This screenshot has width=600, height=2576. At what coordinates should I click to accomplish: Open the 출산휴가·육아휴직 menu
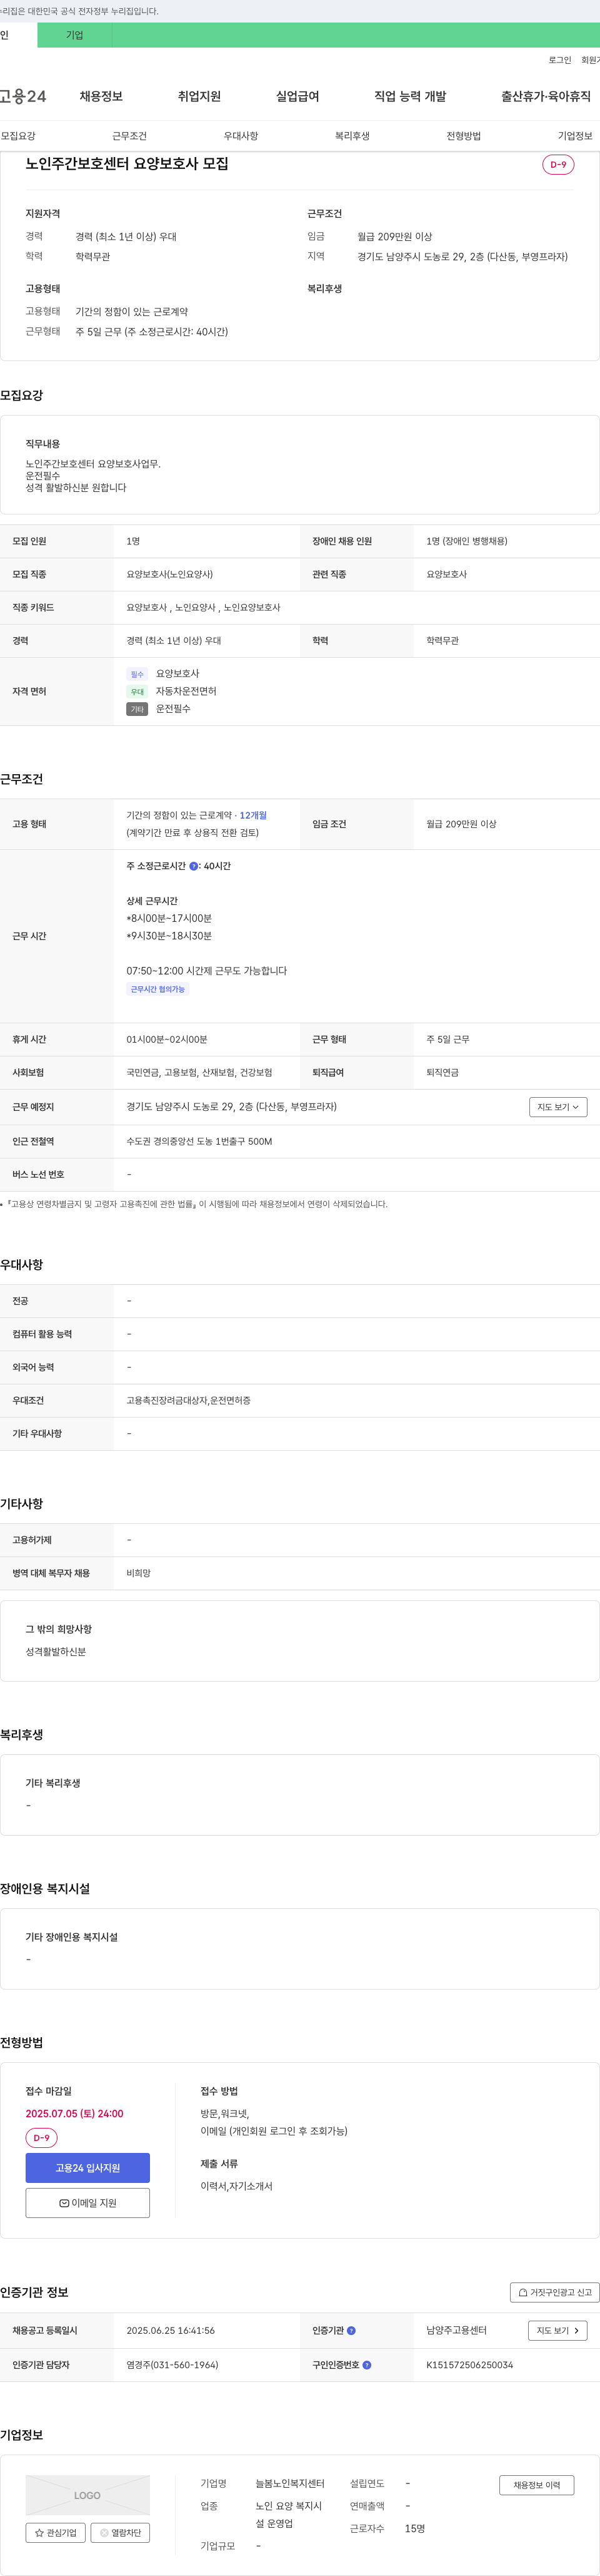545,96
